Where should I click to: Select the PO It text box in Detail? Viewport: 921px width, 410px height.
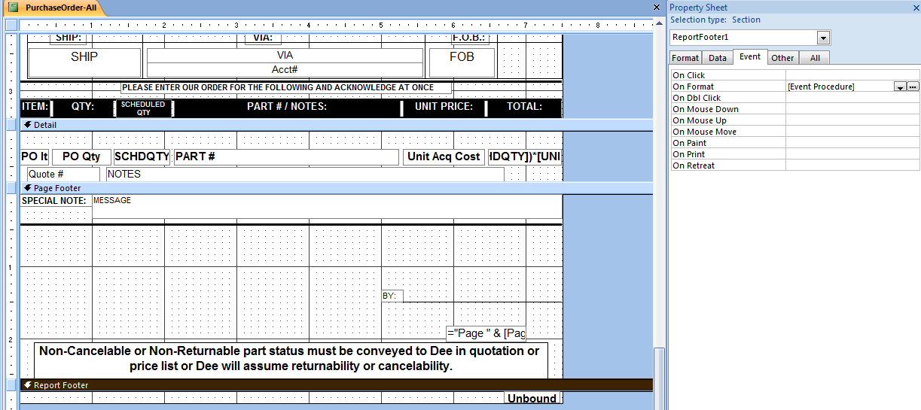pyautogui.click(x=35, y=156)
